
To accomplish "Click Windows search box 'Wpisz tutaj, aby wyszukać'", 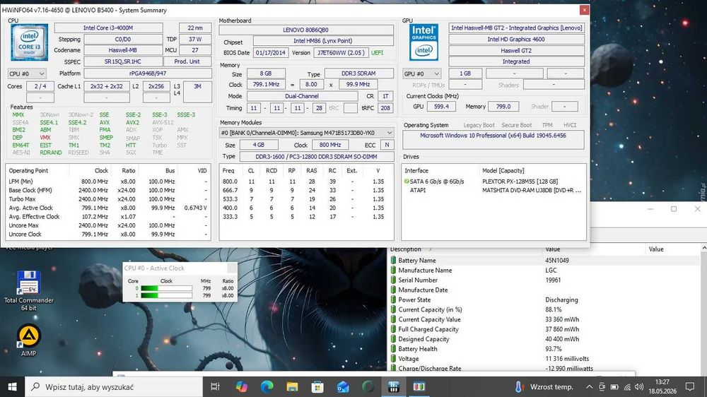I will coord(114,386).
